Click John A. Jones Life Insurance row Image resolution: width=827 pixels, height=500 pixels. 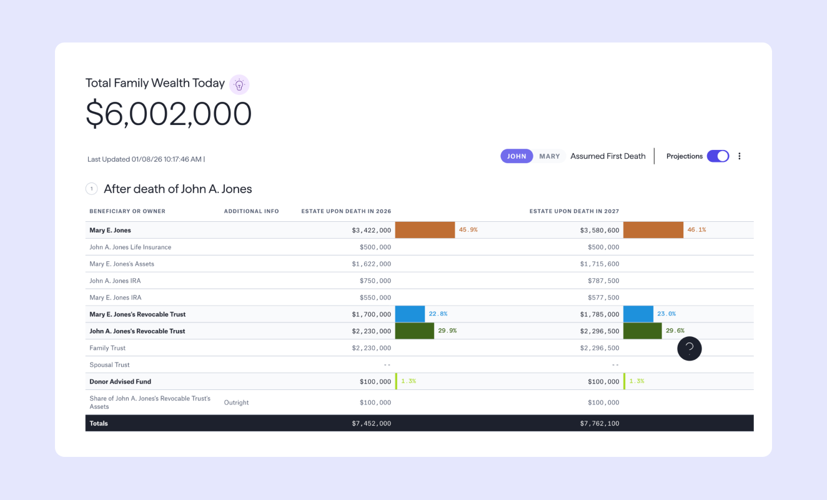point(420,247)
